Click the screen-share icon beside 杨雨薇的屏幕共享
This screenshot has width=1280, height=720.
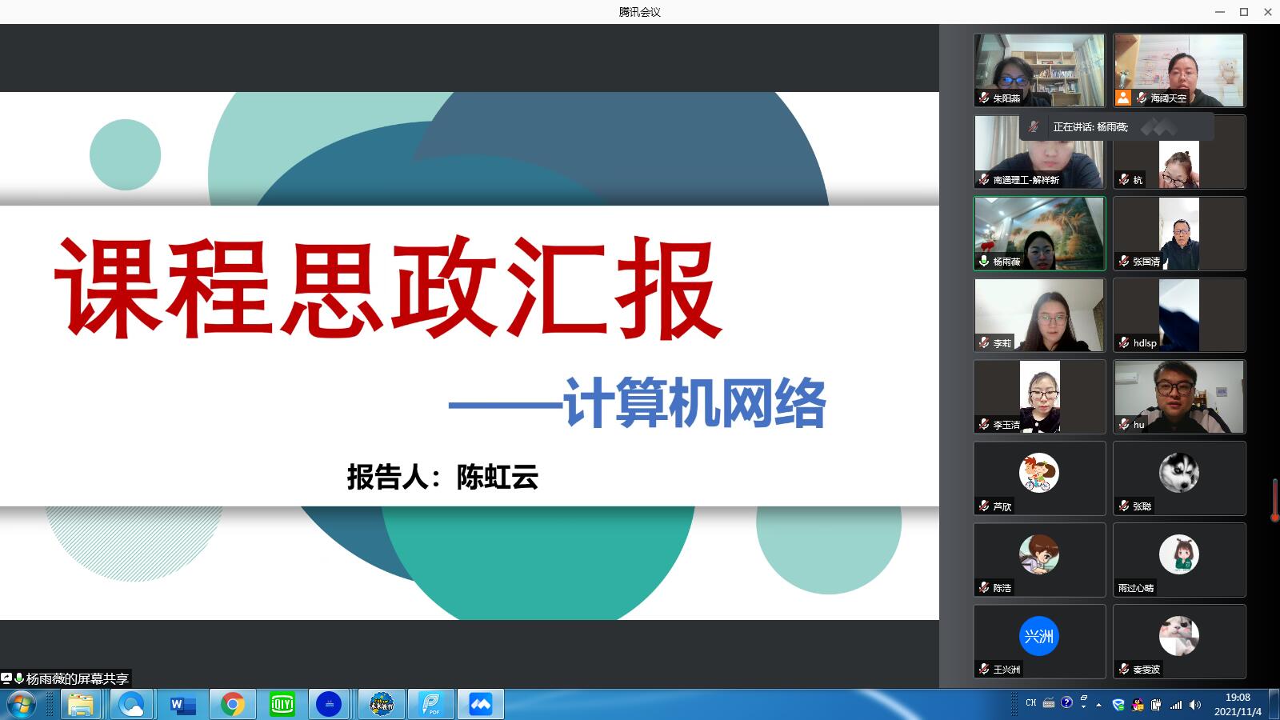[6, 678]
